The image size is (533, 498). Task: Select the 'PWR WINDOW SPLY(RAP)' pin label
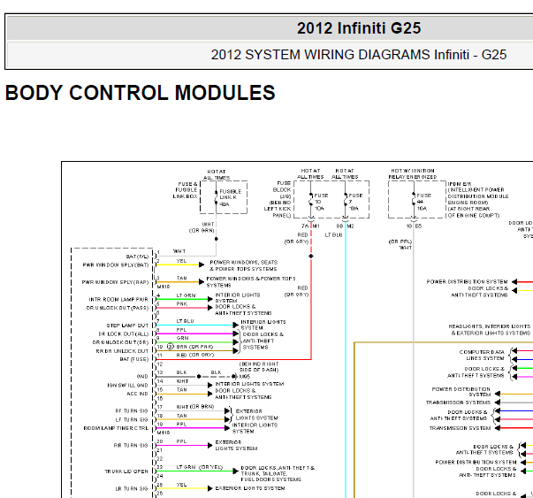(115, 282)
